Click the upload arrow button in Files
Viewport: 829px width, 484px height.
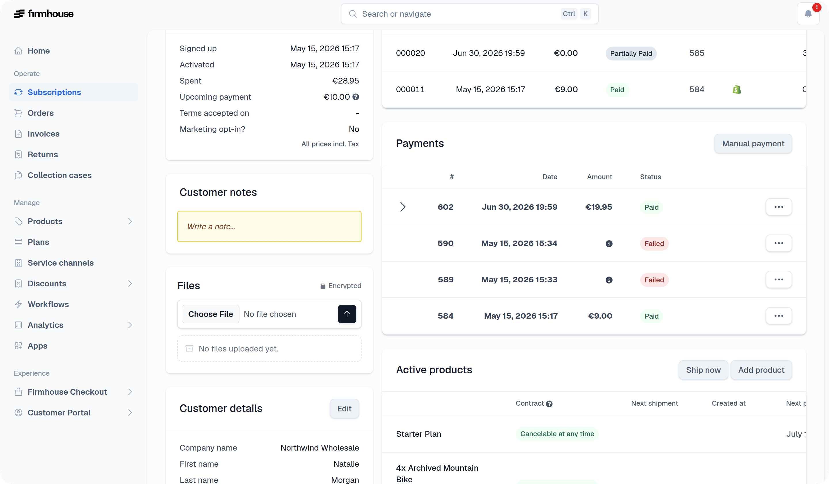(347, 314)
